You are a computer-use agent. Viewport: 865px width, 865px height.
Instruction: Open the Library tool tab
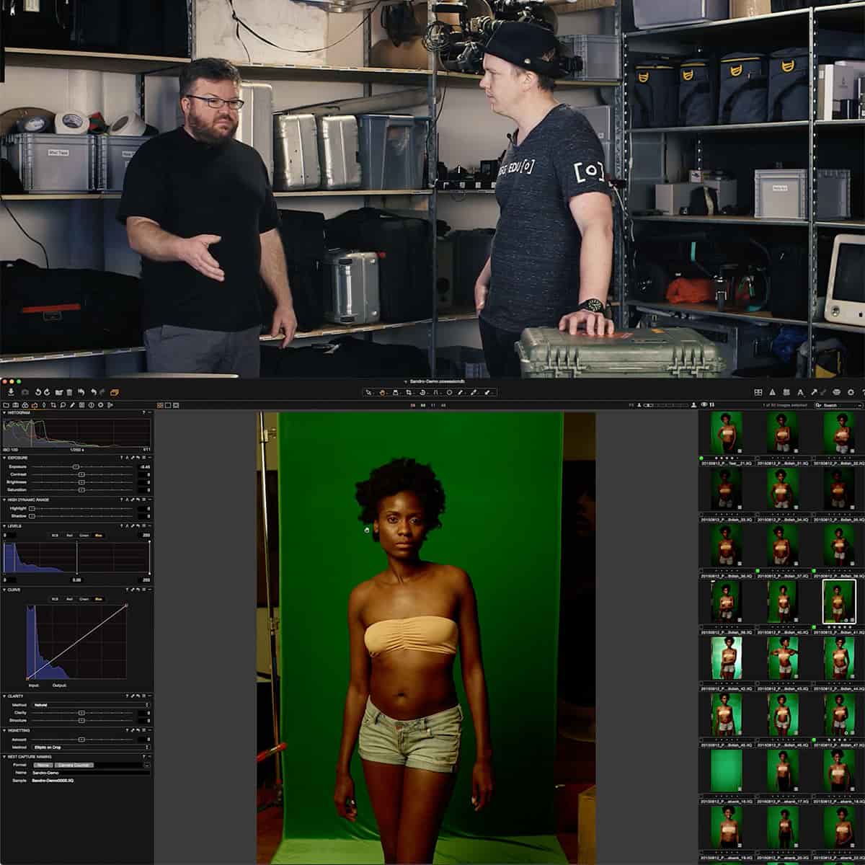tap(6, 406)
